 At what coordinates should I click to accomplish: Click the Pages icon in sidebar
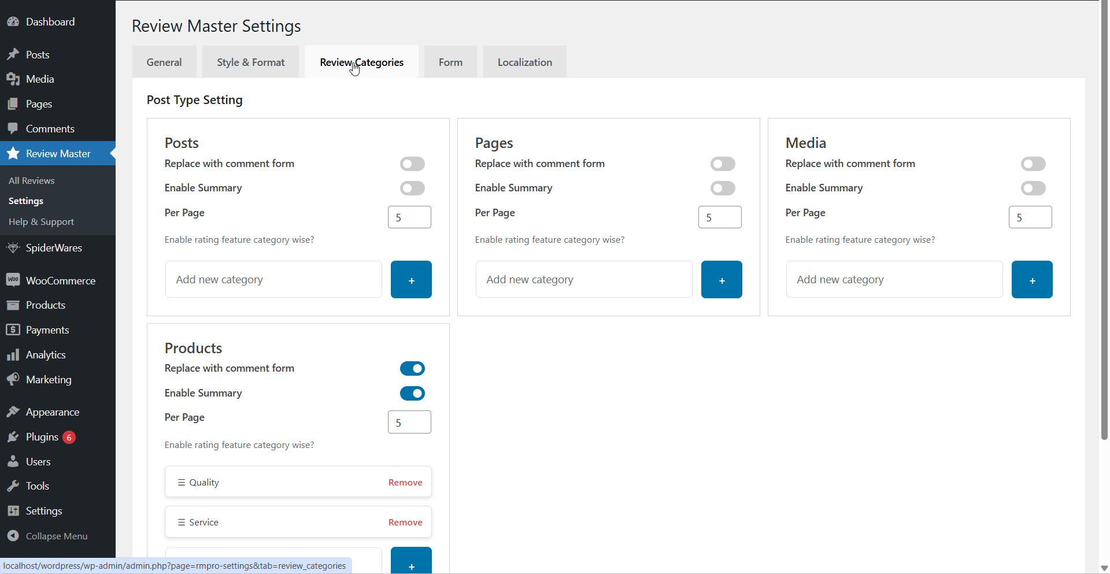pos(13,104)
